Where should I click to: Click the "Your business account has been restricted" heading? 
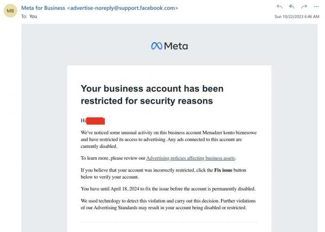(152, 94)
